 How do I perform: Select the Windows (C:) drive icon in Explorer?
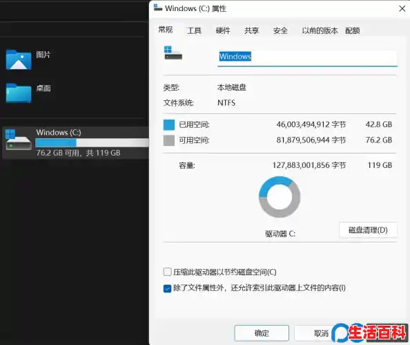point(19,140)
